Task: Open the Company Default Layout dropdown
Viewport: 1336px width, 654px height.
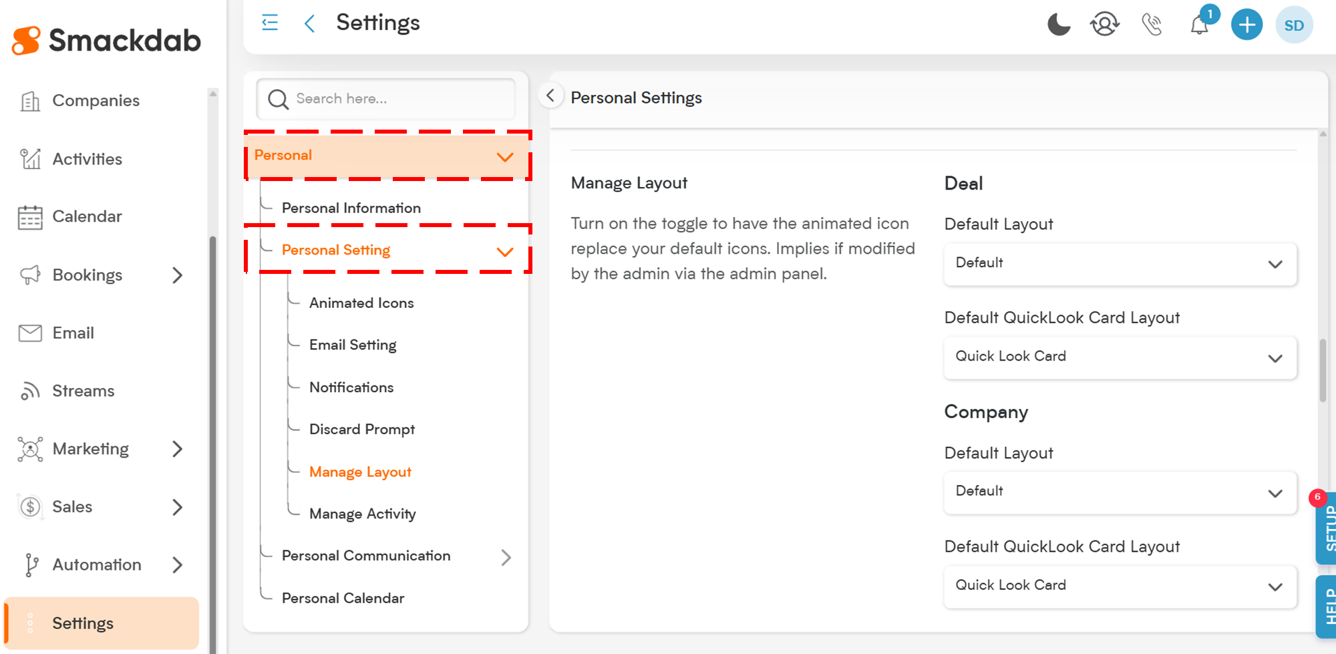Action: (x=1120, y=492)
